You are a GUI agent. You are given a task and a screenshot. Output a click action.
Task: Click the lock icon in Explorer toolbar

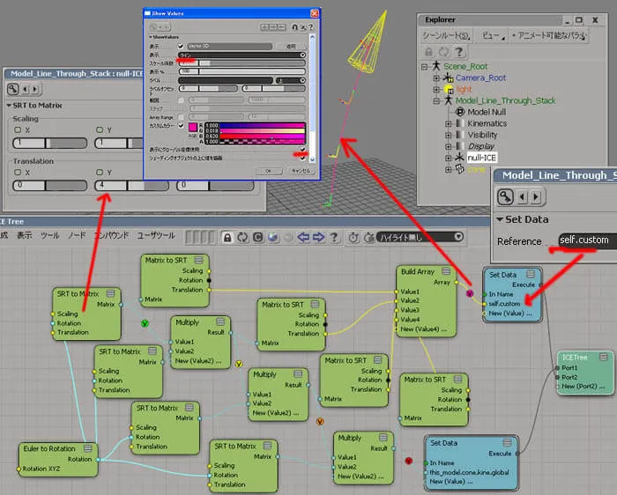tap(429, 51)
